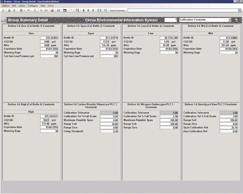Click the High NOx field 172.40
Screen dimensions: 243x194
tap(45, 124)
